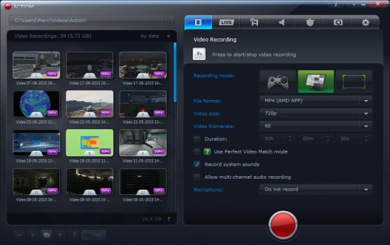
Task: Expand the Video size 720p dropdown
Action: point(316,114)
